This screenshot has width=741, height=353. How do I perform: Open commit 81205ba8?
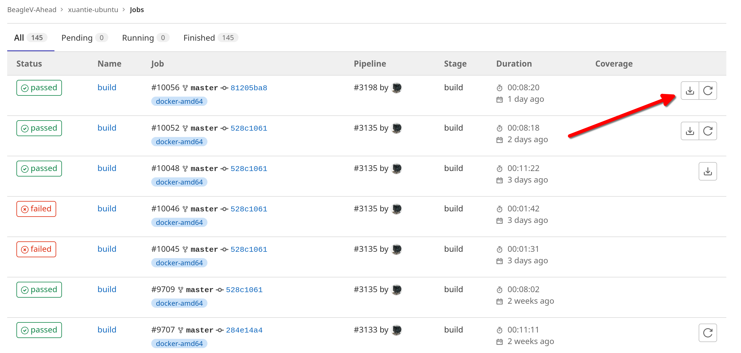249,88
